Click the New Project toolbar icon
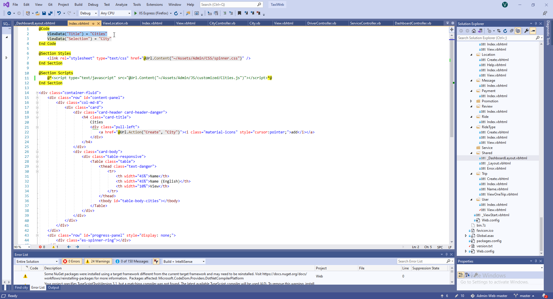The width and height of the screenshot is (553, 299). tap(28, 13)
